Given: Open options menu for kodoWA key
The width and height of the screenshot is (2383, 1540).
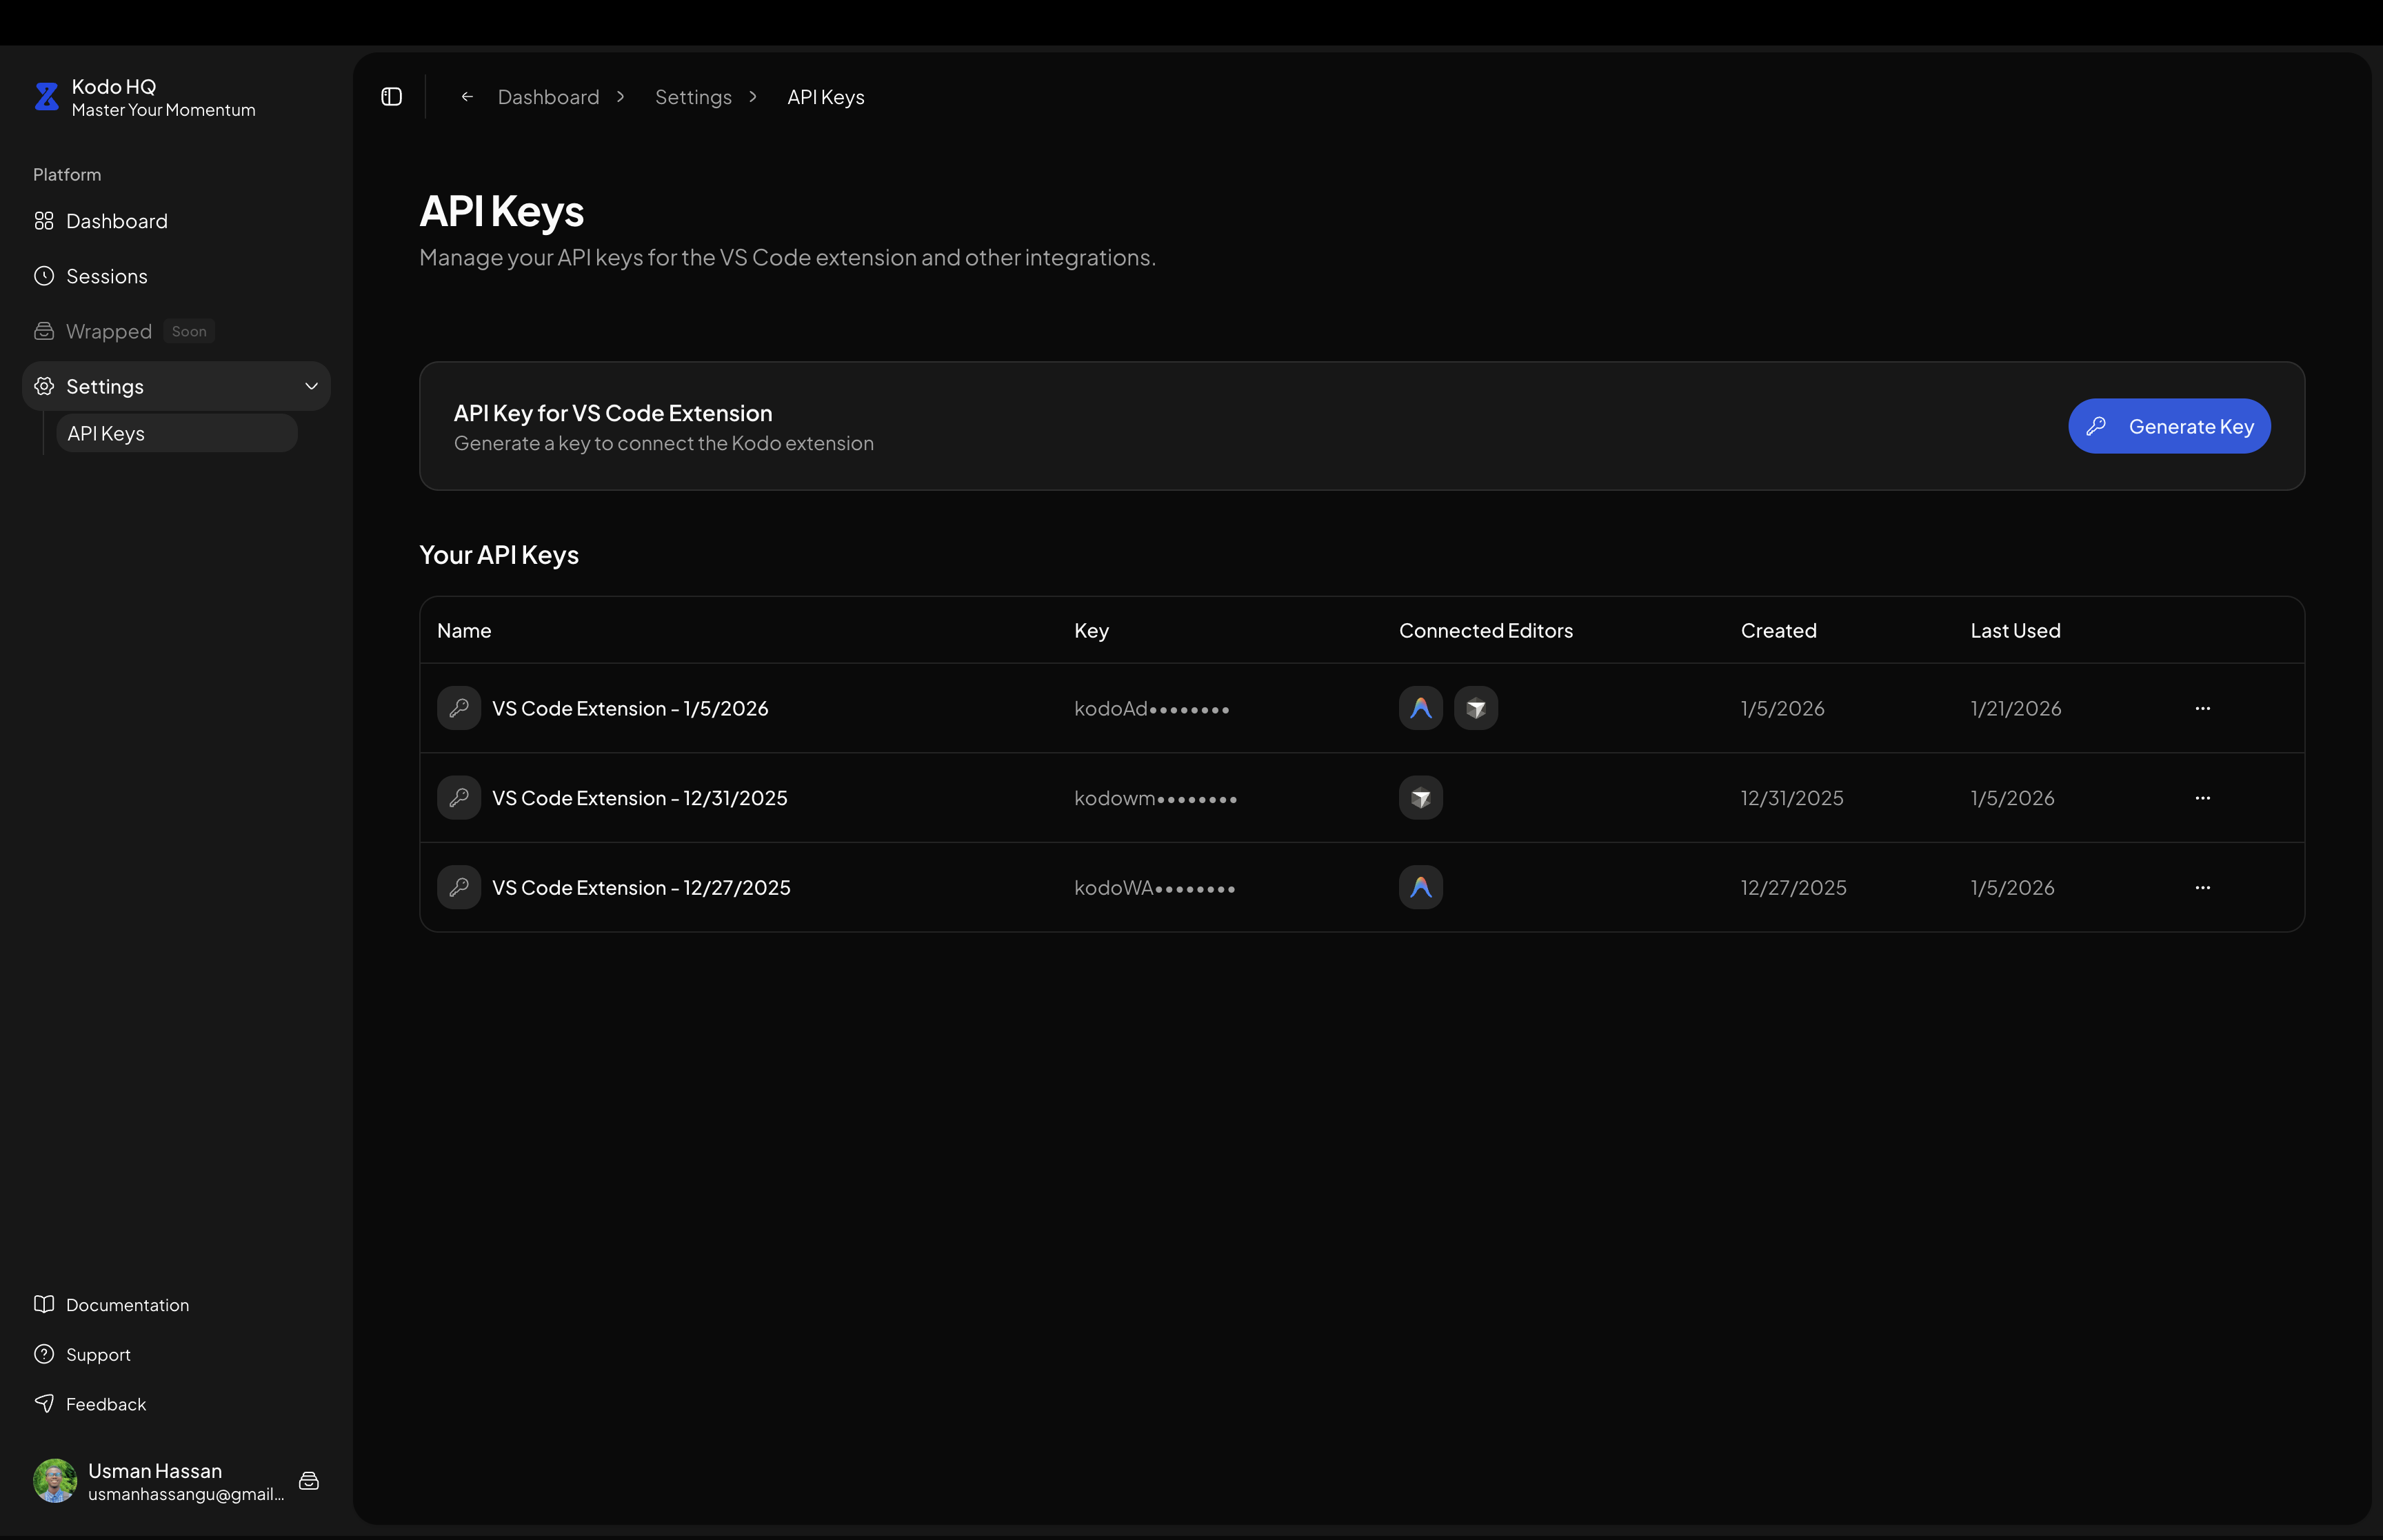Looking at the screenshot, I should pos(2202,887).
